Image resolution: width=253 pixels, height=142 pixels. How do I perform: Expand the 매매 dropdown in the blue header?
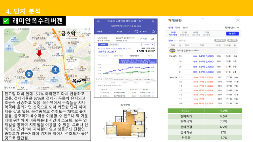(104, 32)
